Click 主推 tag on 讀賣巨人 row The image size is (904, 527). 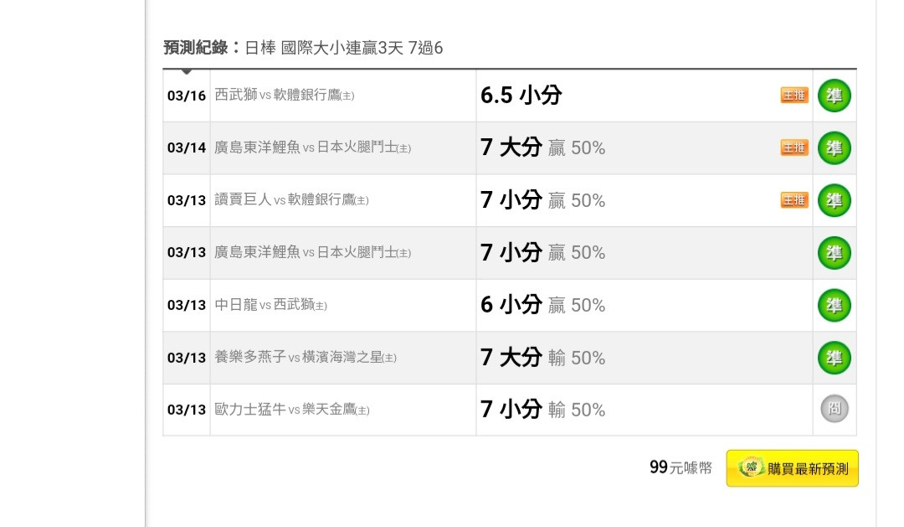794,200
